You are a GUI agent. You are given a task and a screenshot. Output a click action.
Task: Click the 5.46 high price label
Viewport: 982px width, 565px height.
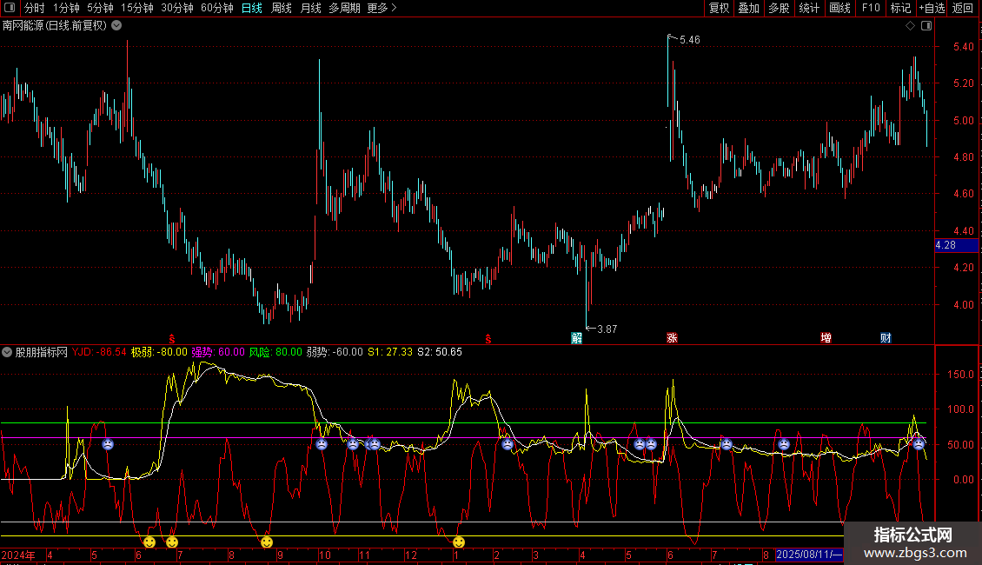[x=689, y=39]
